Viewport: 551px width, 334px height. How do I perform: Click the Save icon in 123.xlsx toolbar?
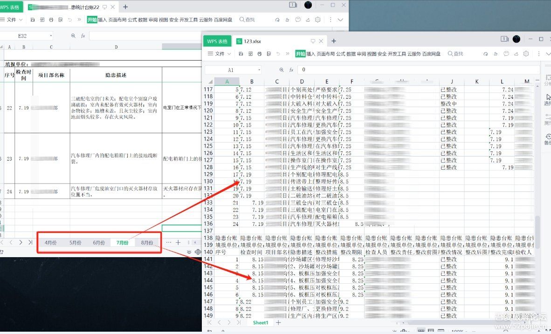[x=241, y=54]
